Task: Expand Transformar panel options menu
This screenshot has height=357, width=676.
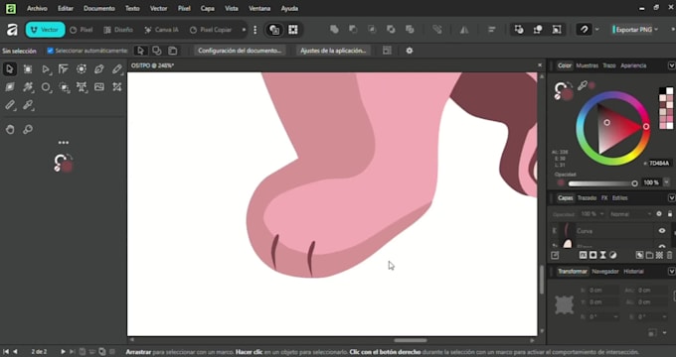Action: pos(671,272)
